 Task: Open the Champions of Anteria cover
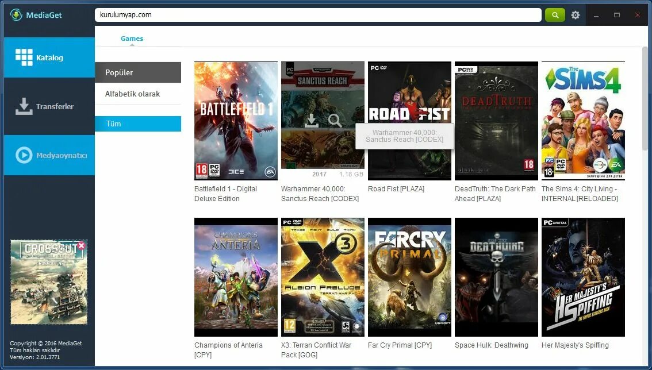click(x=236, y=277)
